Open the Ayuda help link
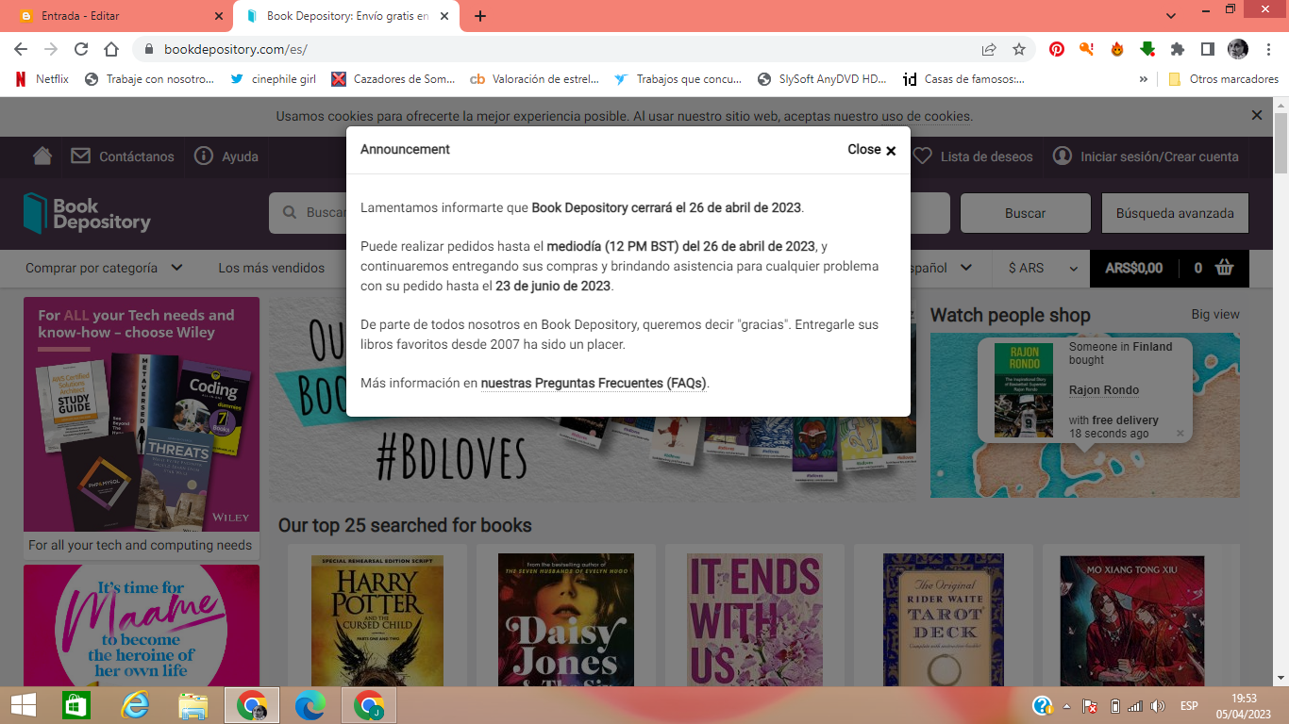The image size is (1289, 724). pos(226,156)
